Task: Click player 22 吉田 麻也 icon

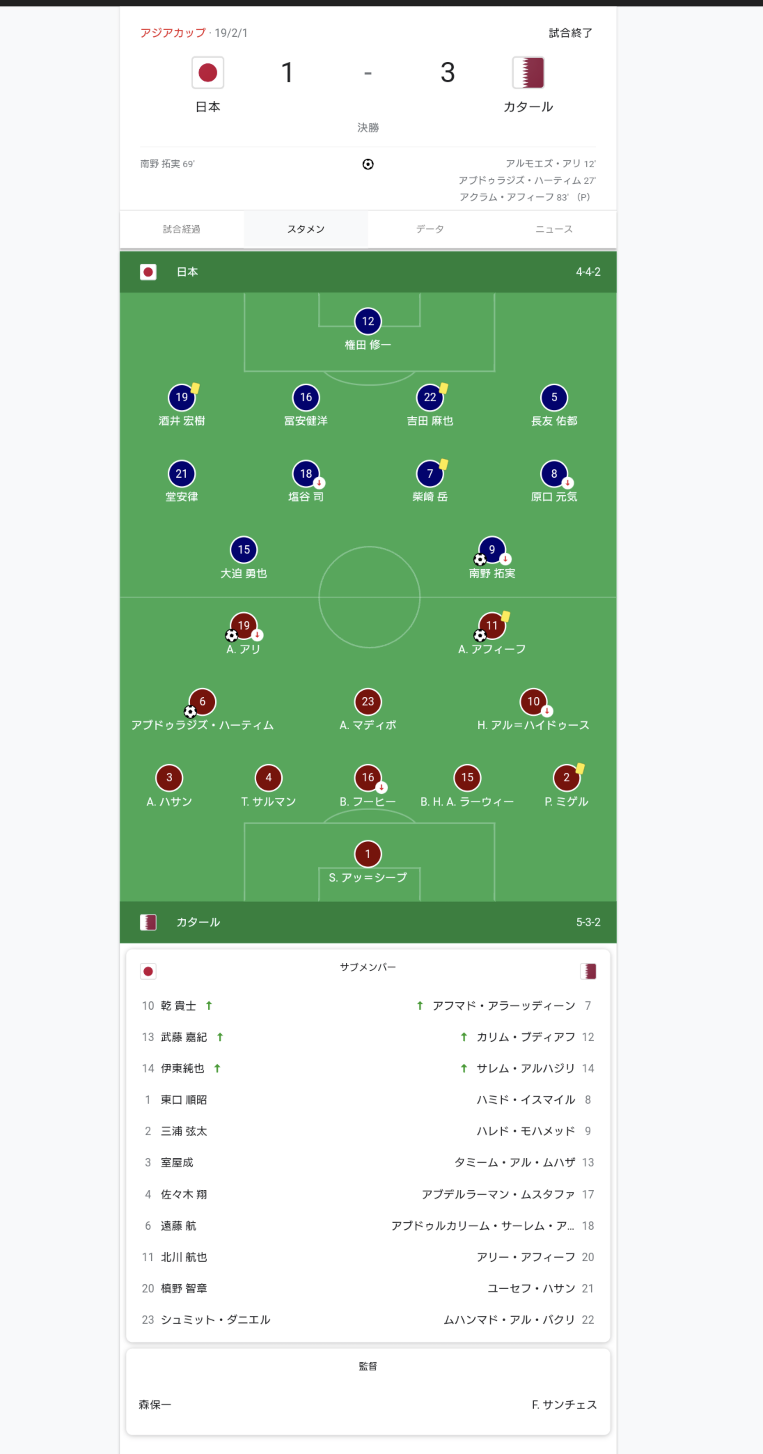Action: [x=430, y=397]
